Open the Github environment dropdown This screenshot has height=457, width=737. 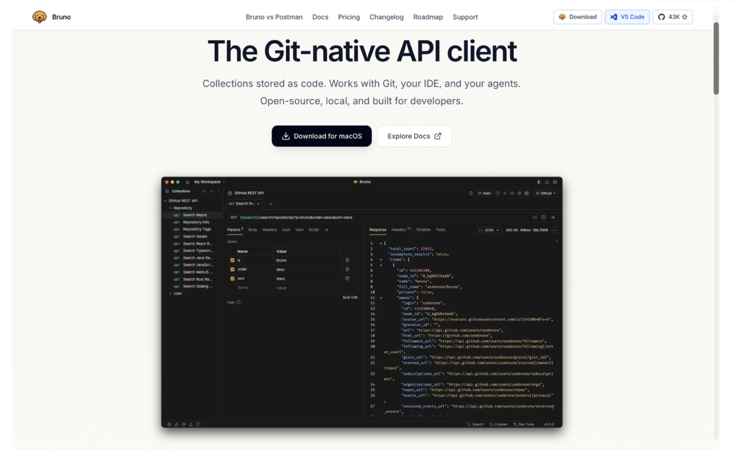[546, 194]
